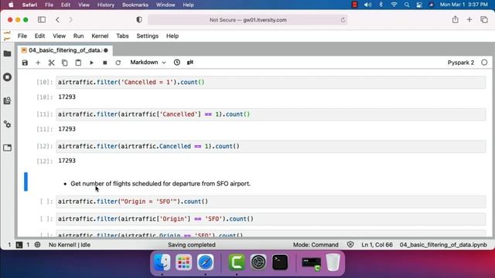Screen dimensions: 495x278
Task: Save the notebook with the floppy disk icon
Action: point(25,63)
